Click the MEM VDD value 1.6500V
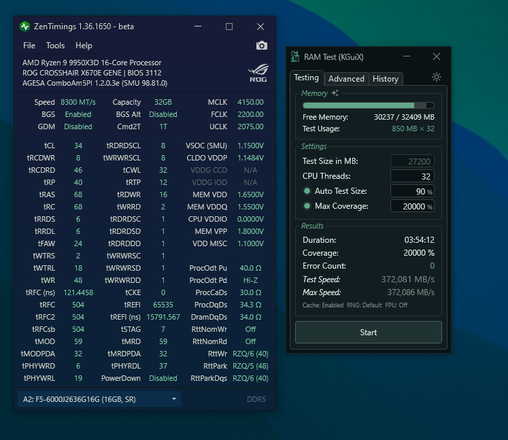Screen dimensions: 508x440 (x=250, y=194)
